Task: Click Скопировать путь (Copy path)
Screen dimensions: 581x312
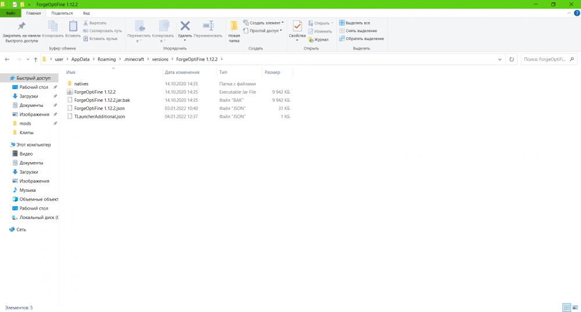Action: click(103, 31)
